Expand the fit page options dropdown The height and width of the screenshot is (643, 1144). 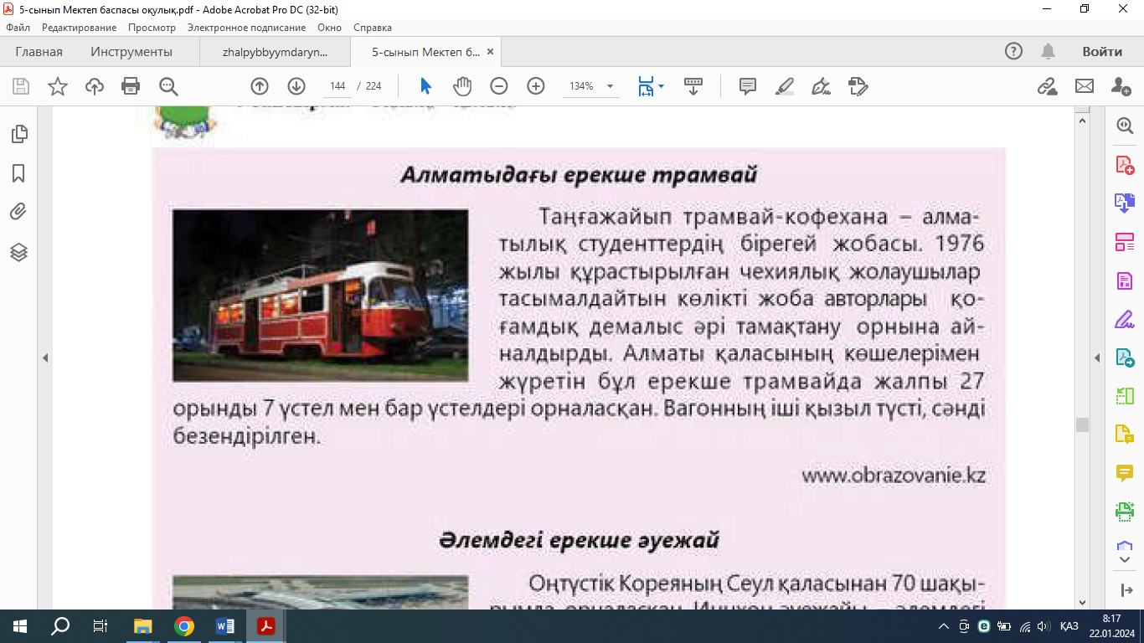pos(661,86)
